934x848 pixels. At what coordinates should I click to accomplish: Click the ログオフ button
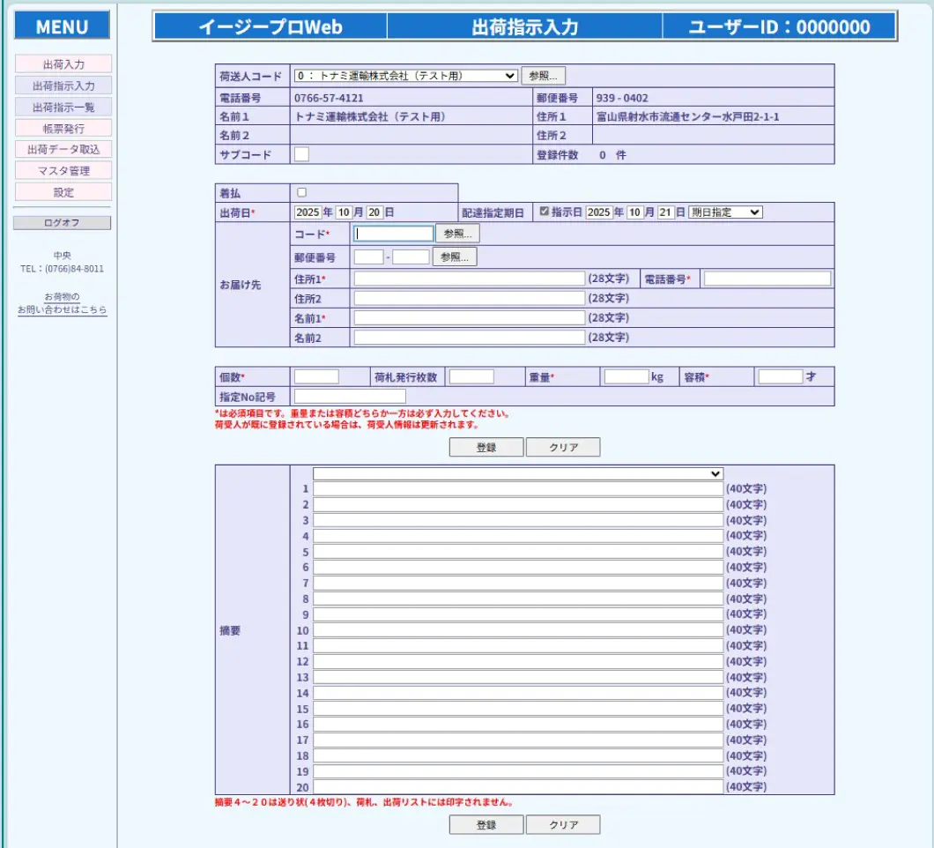click(x=62, y=223)
